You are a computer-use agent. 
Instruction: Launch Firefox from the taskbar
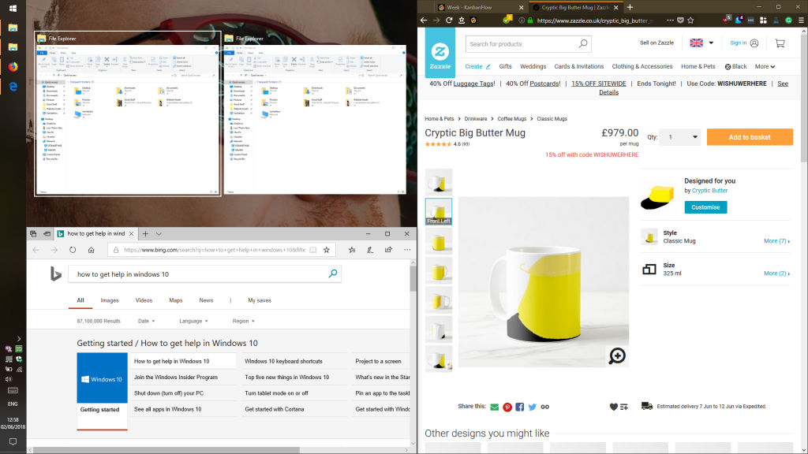13,66
